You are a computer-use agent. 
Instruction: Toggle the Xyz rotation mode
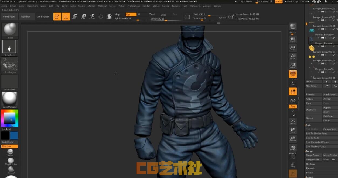[x=293, y=107]
